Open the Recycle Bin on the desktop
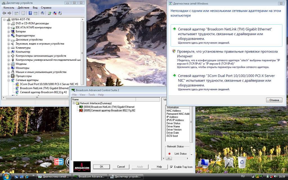Screen dimensions: 288x180 point(242,162)
